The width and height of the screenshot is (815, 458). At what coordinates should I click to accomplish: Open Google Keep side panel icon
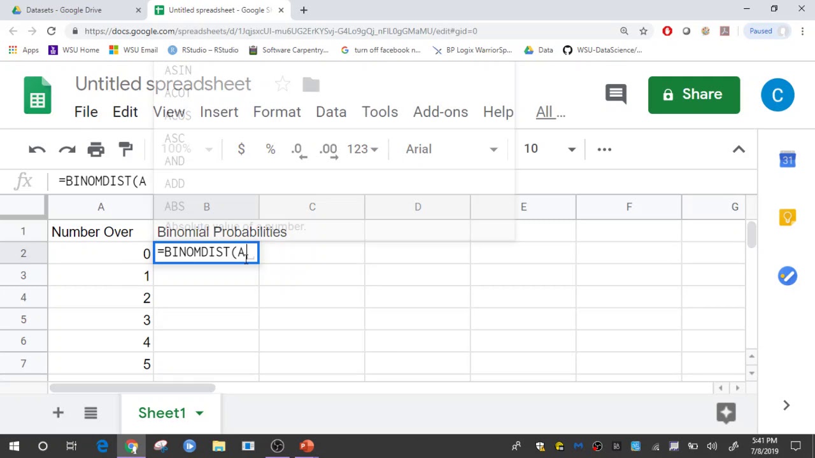(788, 218)
